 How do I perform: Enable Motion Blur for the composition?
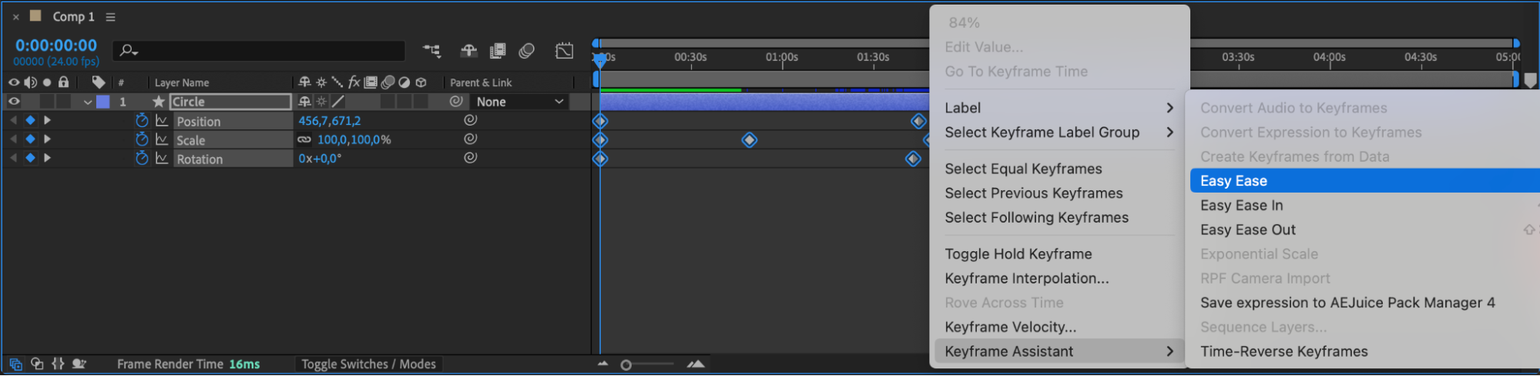pyautogui.click(x=527, y=51)
